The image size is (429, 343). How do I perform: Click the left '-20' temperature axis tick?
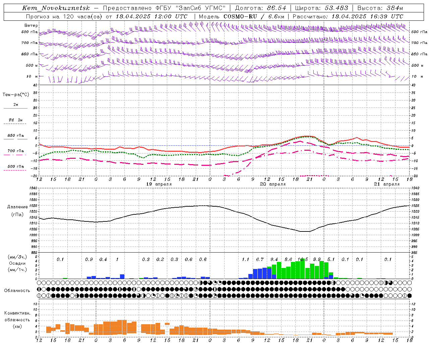pyautogui.click(x=34, y=176)
